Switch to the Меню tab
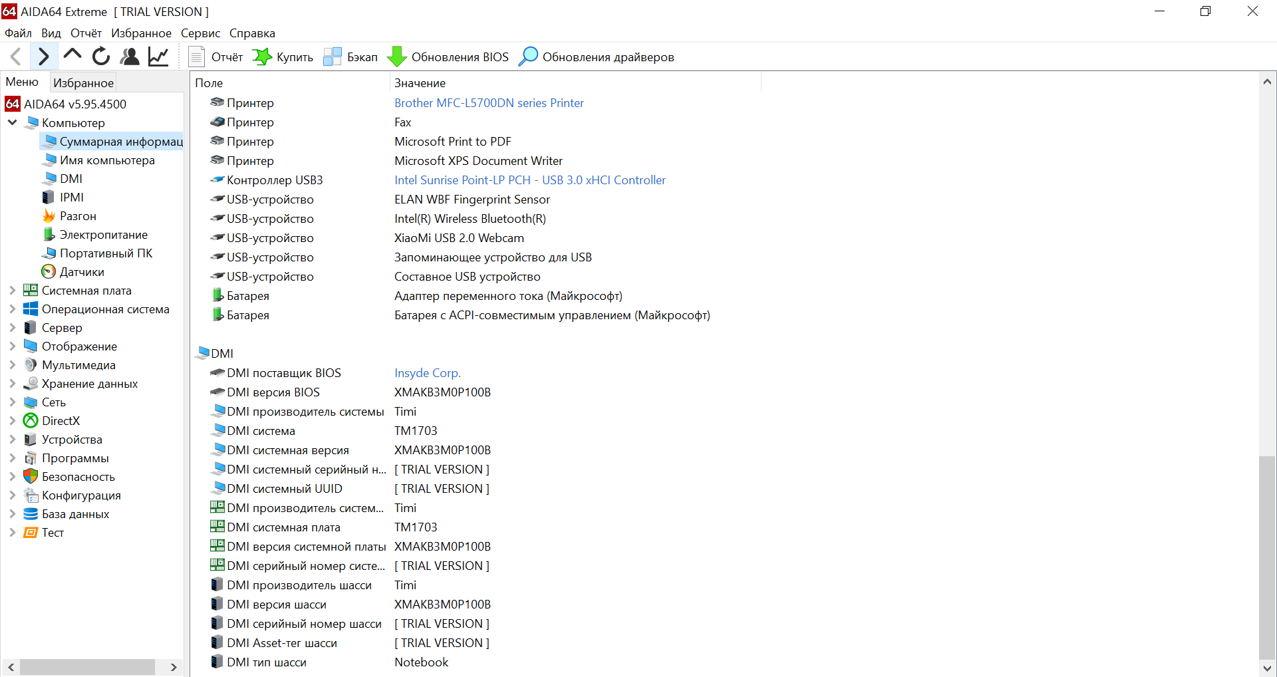The height and width of the screenshot is (677, 1277). [x=23, y=82]
